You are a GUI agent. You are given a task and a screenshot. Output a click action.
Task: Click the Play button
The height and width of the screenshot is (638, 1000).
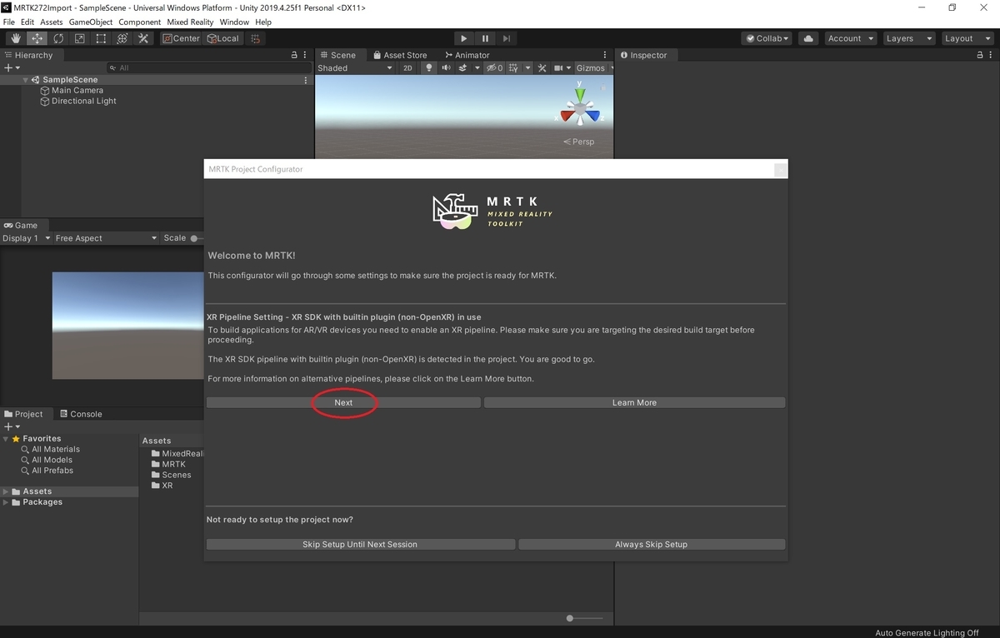(464, 38)
